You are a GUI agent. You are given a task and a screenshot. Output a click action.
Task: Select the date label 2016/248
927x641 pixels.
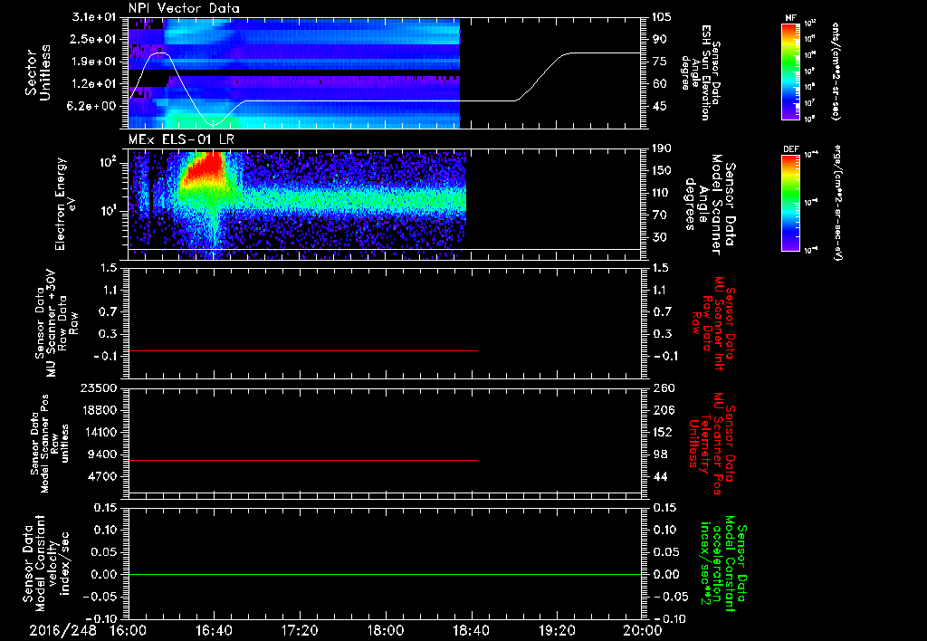click(x=62, y=630)
